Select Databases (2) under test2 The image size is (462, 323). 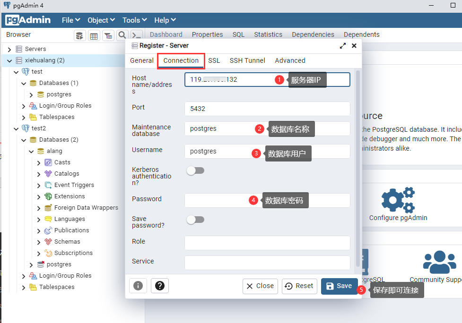59,140
